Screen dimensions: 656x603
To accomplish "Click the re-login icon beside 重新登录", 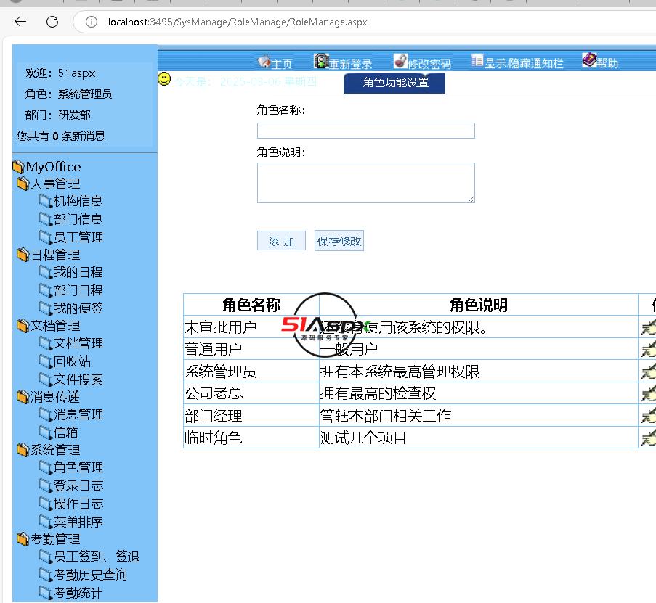I will point(321,61).
